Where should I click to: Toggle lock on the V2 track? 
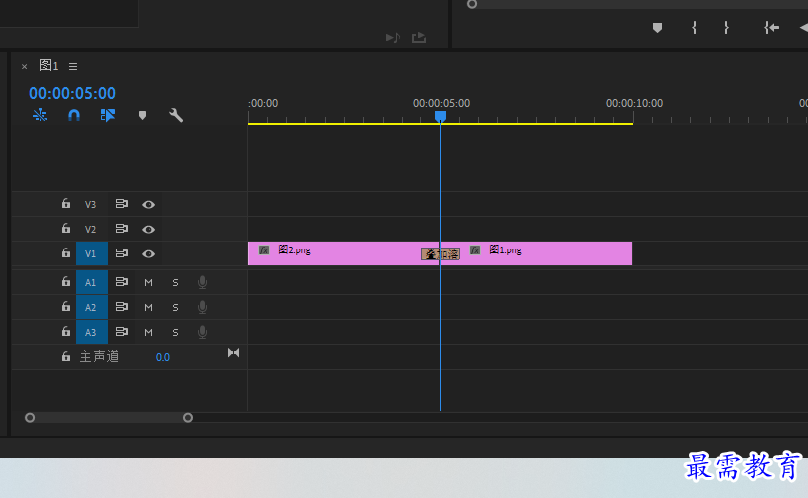pos(66,228)
